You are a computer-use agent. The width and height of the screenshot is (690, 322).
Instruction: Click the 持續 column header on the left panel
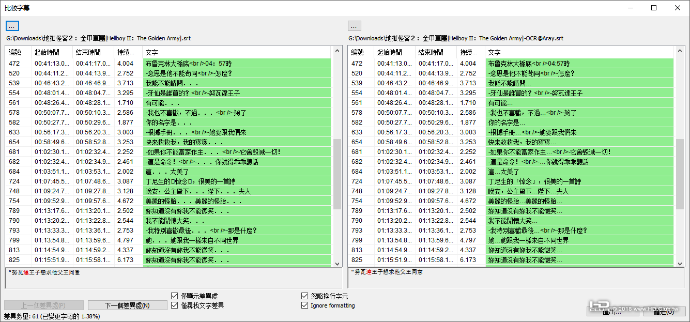point(128,52)
